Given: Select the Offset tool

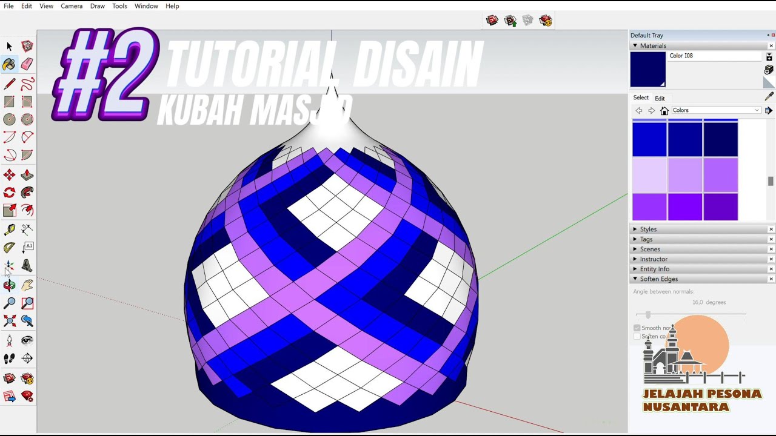Looking at the screenshot, I should tap(27, 211).
